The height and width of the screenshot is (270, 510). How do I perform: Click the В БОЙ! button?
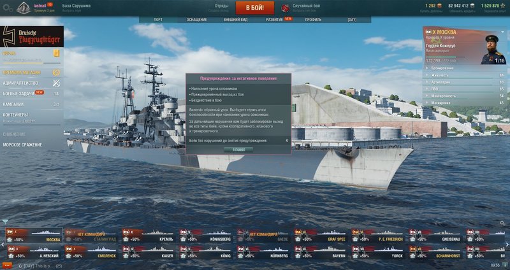coord(254,8)
